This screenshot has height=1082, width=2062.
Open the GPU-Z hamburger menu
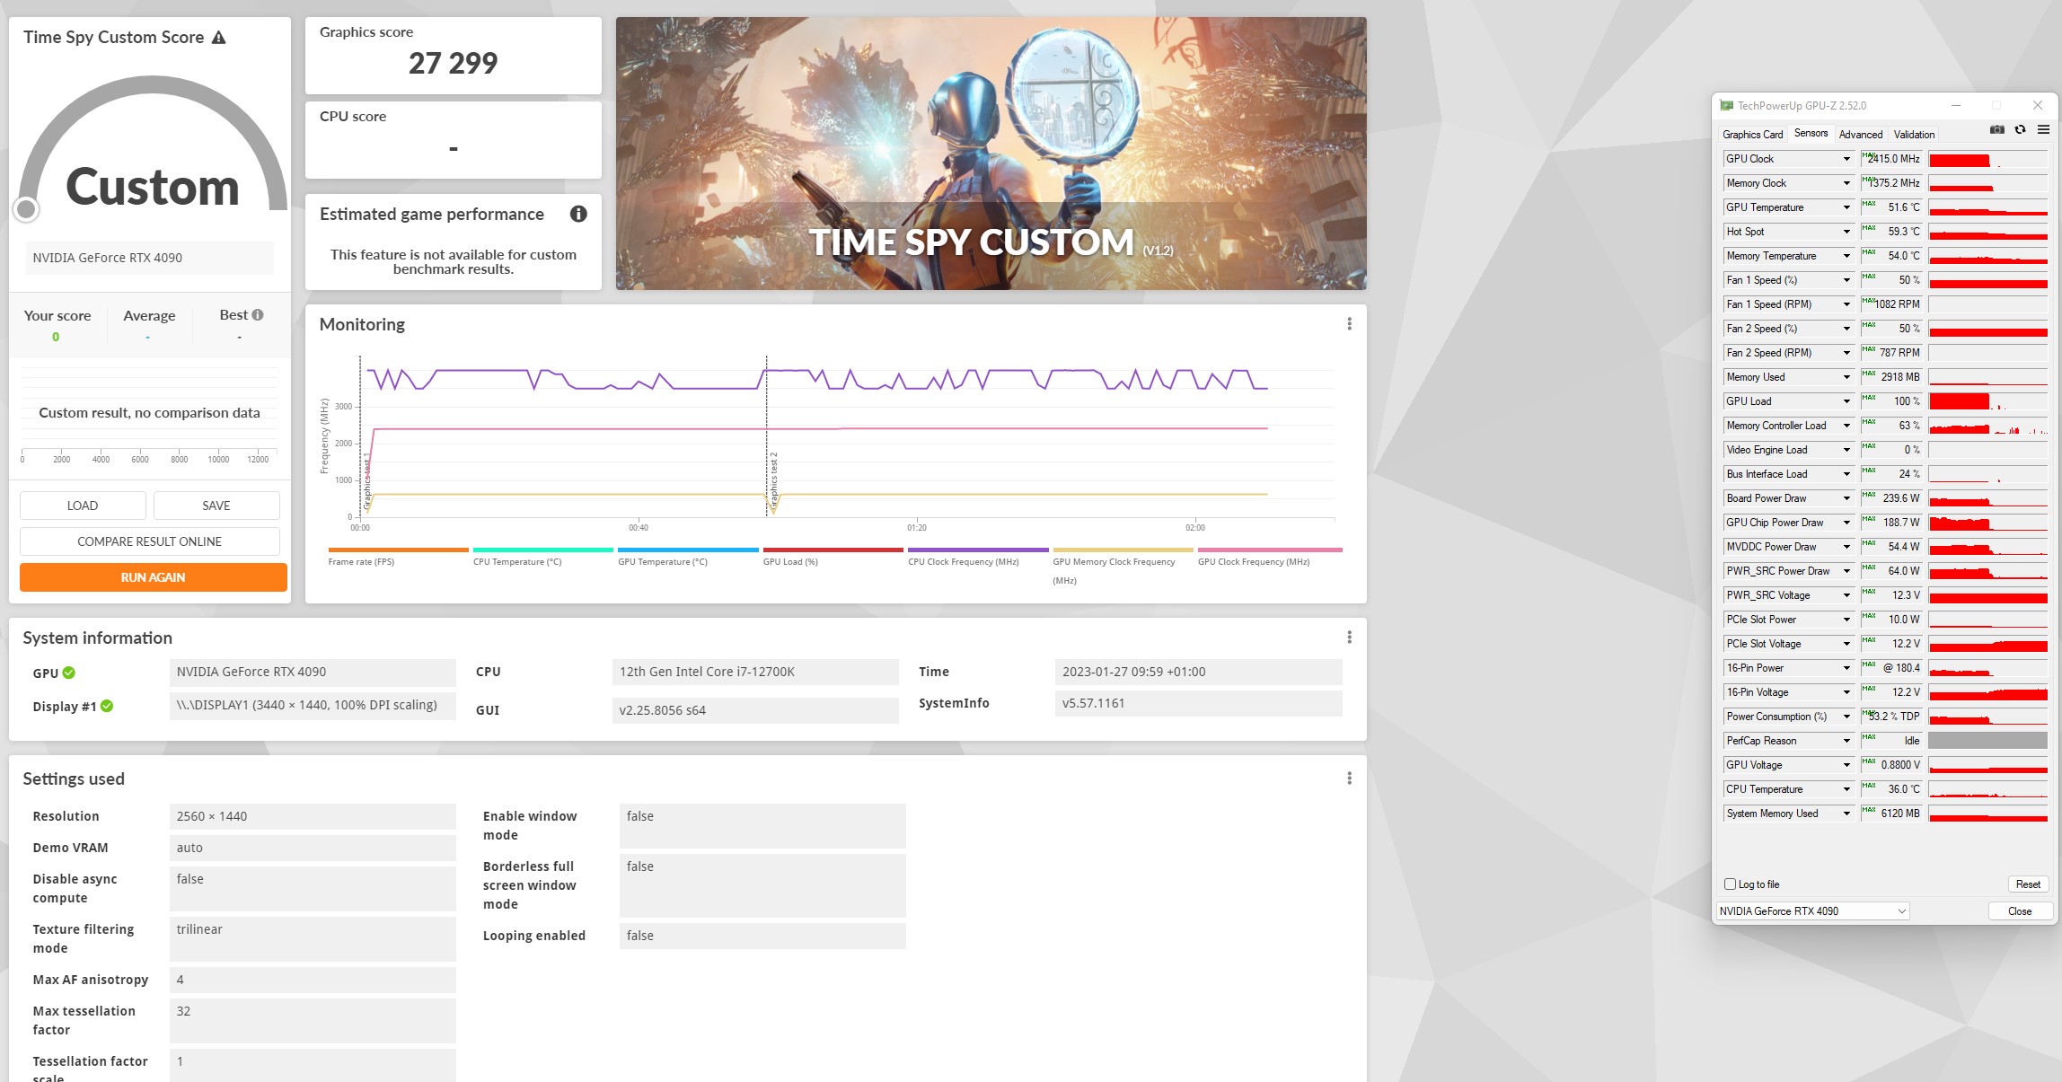pyautogui.click(x=2043, y=130)
